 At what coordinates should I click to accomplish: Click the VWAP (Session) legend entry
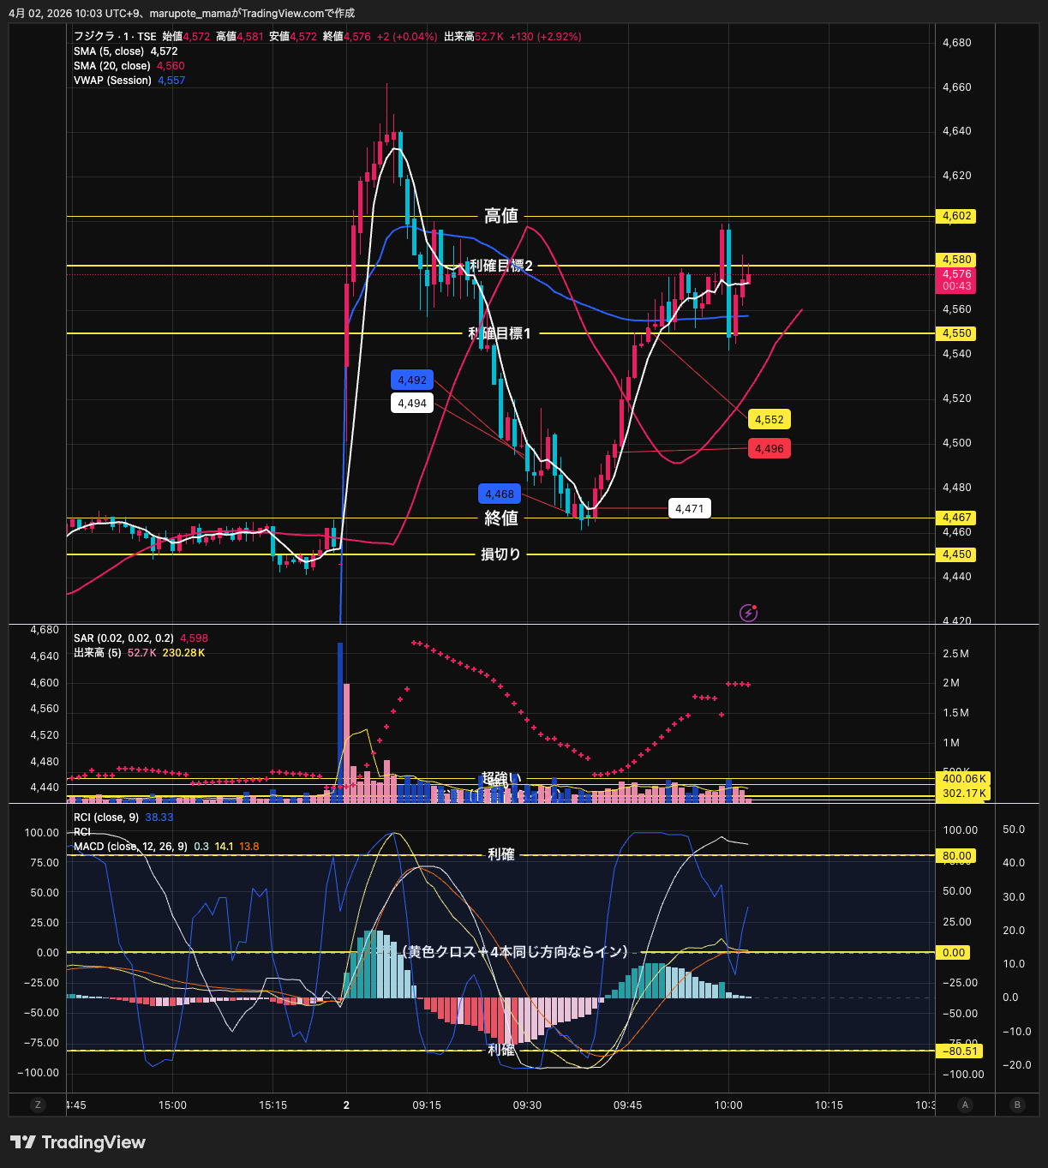[x=112, y=81]
